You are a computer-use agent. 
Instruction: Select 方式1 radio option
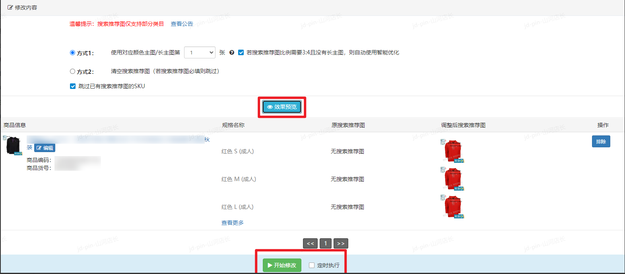[x=72, y=52]
